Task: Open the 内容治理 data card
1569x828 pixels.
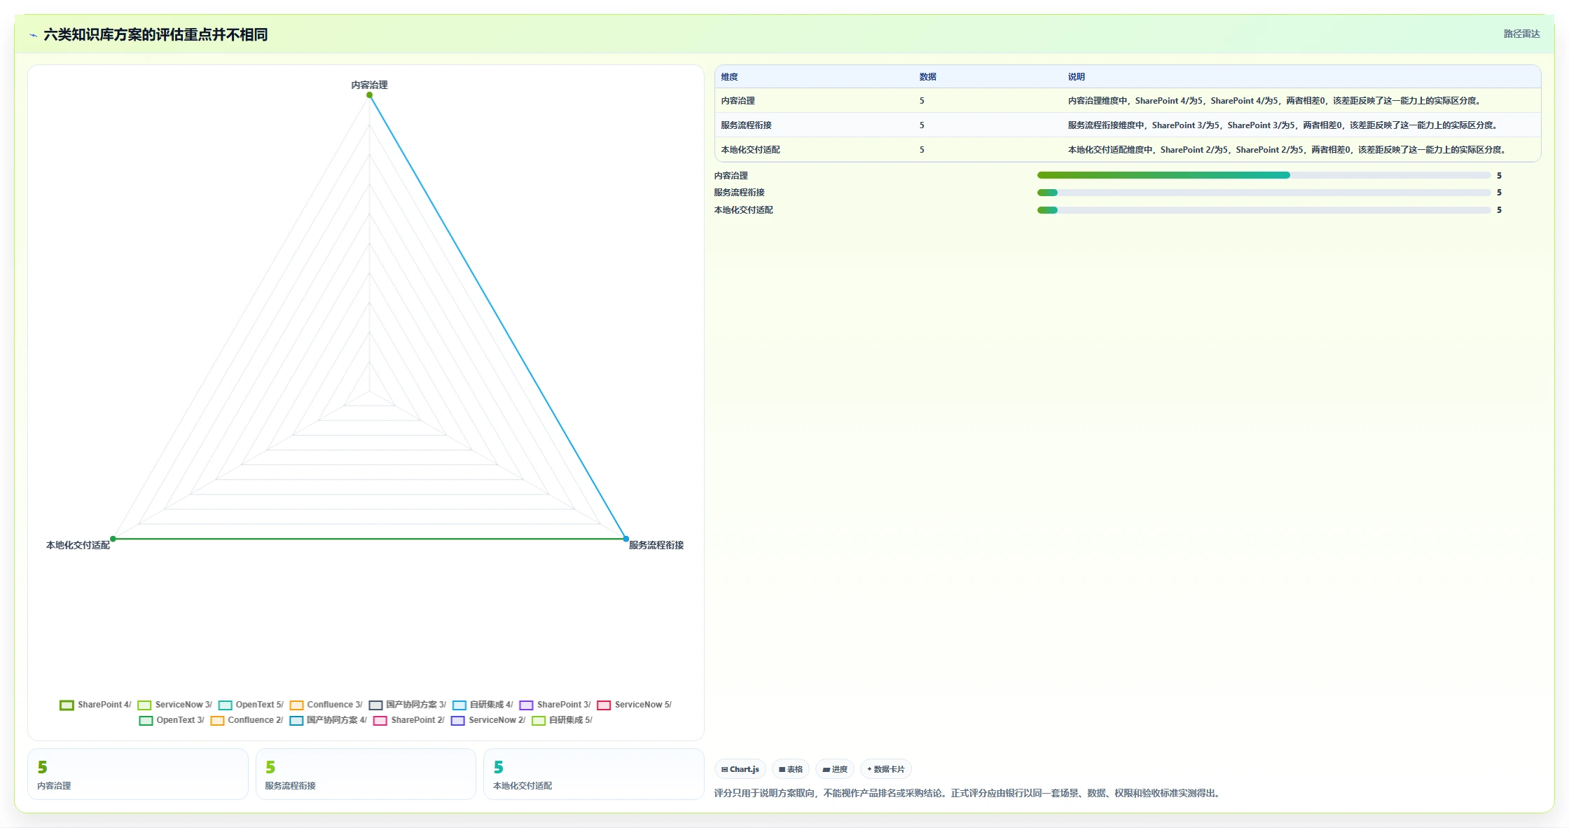Action: tap(138, 774)
